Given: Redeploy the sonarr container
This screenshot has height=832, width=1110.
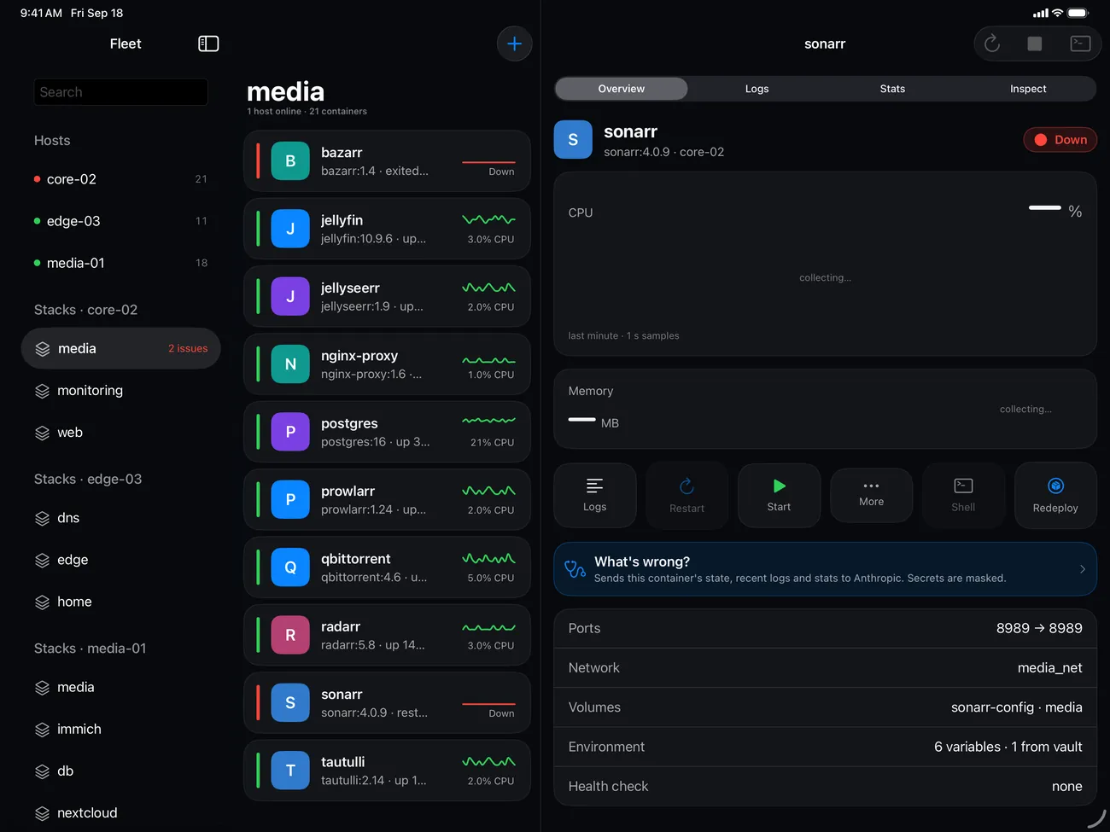Looking at the screenshot, I should [1056, 495].
